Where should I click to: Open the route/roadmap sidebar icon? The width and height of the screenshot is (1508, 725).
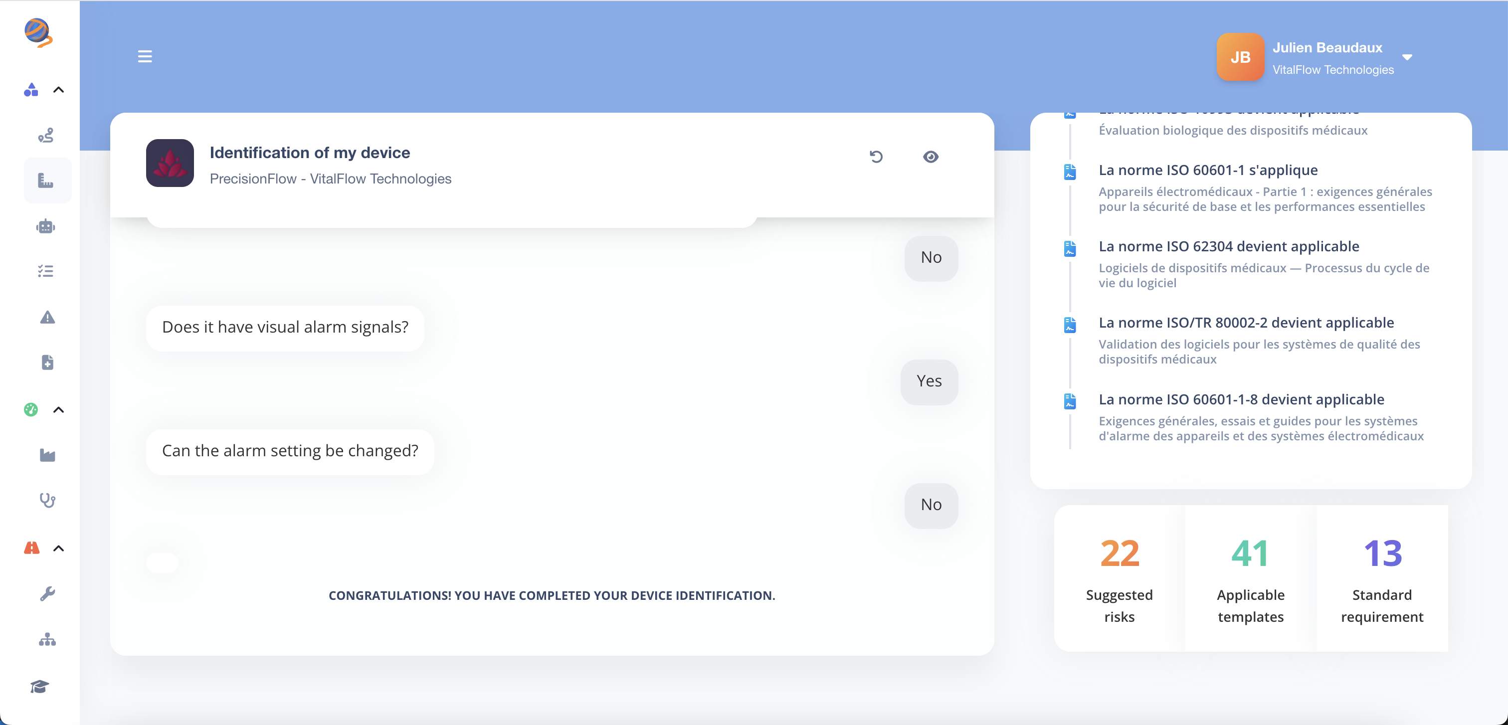tap(46, 135)
